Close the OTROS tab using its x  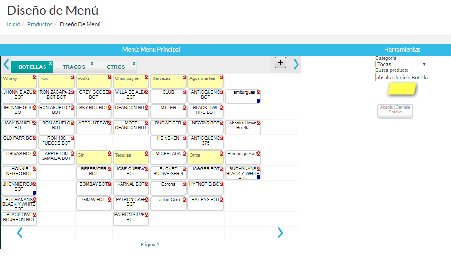(x=134, y=63)
